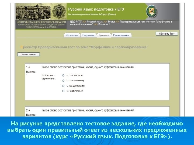Click the Русский язык: подготовка к ЕГЭ title
Viewport: 194px width, 145px height.
click(x=96, y=9)
